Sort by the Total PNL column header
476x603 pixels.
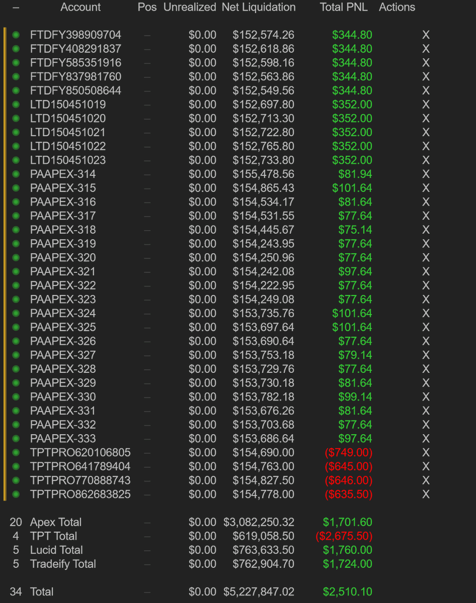coord(344,8)
